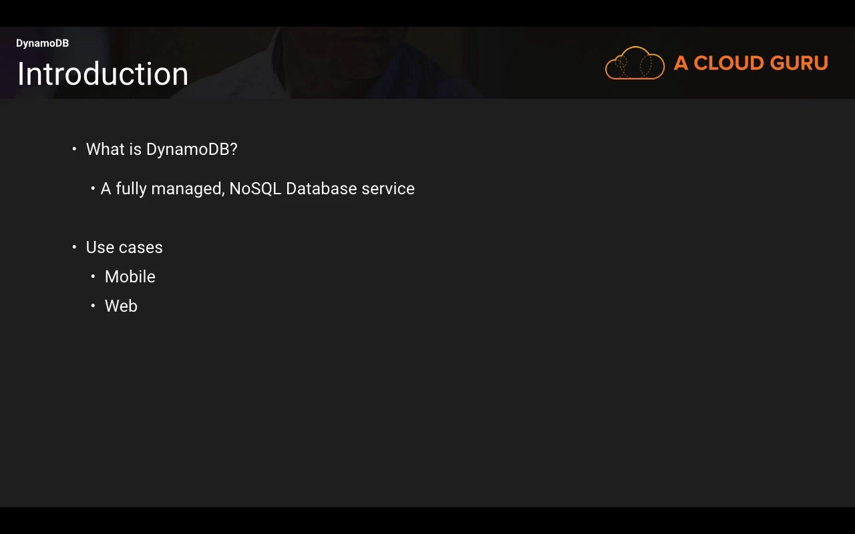Click the bullet dot before Mobile
The image size is (855, 534).
(x=93, y=276)
